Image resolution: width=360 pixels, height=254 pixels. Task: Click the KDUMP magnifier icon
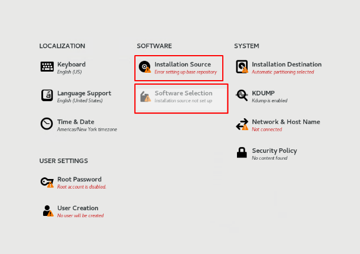click(x=242, y=95)
